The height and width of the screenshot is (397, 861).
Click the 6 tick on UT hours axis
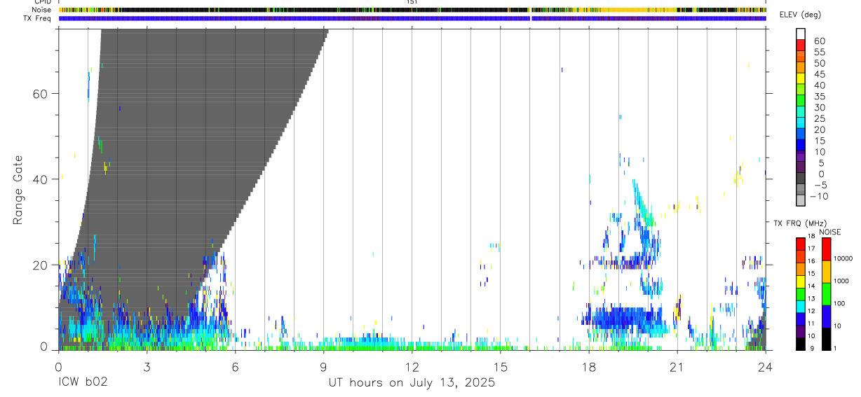click(x=235, y=368)
